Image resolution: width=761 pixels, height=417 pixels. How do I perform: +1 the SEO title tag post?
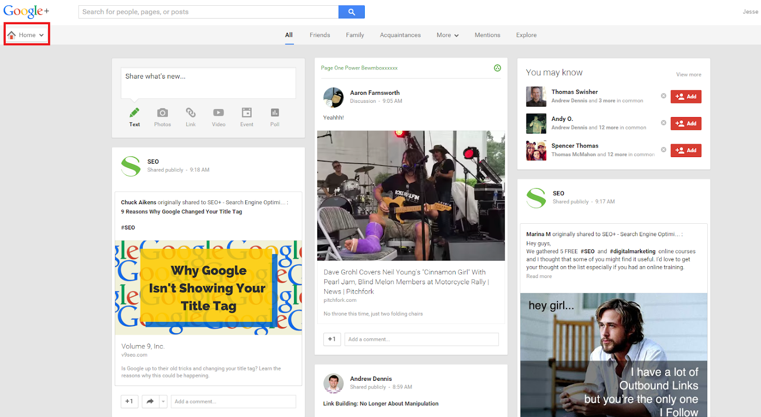pos(129,401)
